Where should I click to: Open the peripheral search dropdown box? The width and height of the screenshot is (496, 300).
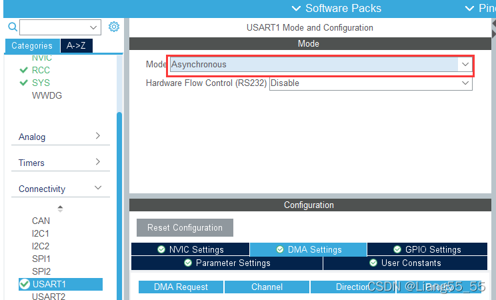(60, 27)
